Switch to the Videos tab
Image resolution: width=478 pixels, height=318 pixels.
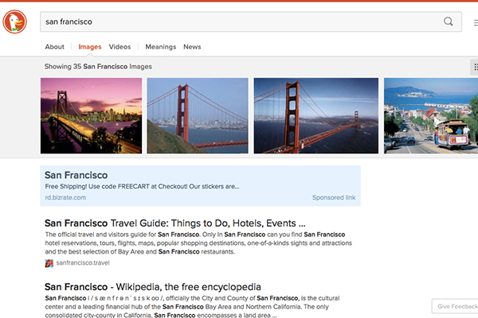click(119, 47)
